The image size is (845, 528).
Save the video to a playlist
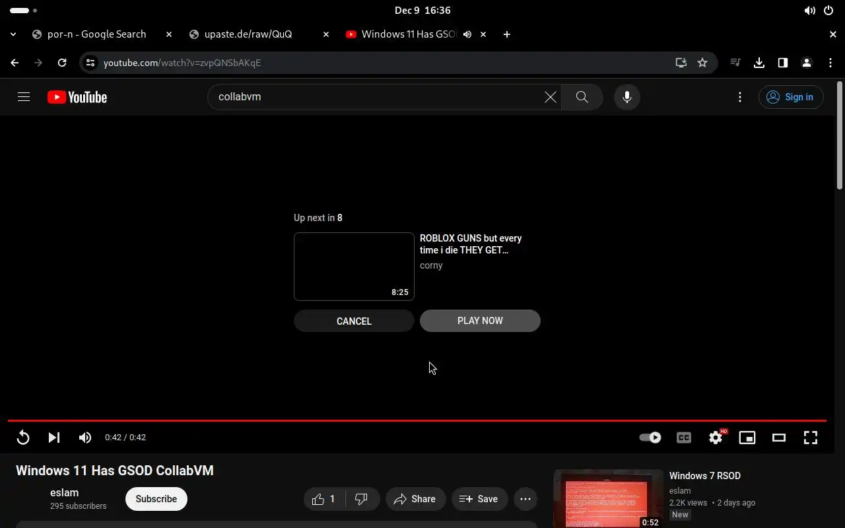coord(479,499)
